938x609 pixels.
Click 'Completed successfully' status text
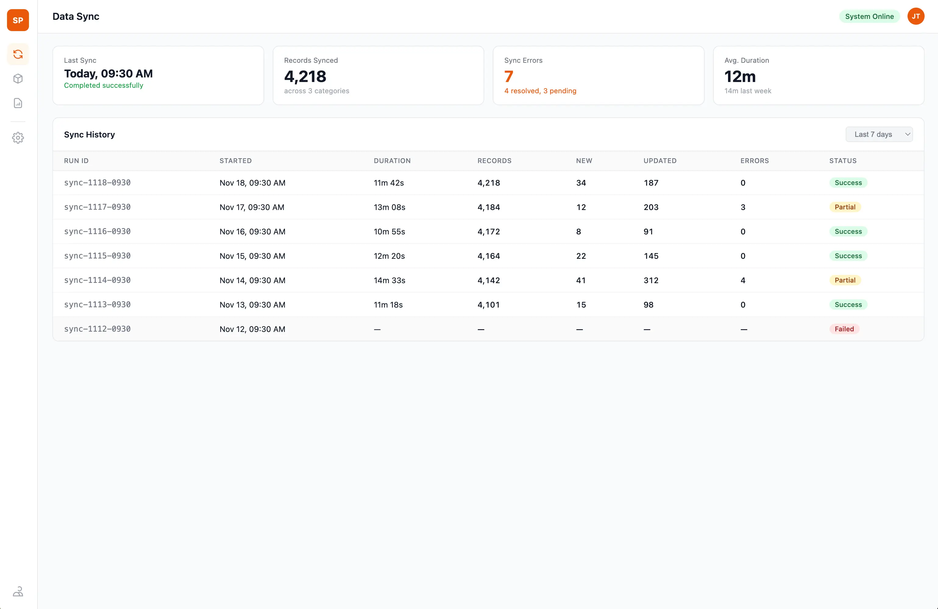(x=103, y=85)
